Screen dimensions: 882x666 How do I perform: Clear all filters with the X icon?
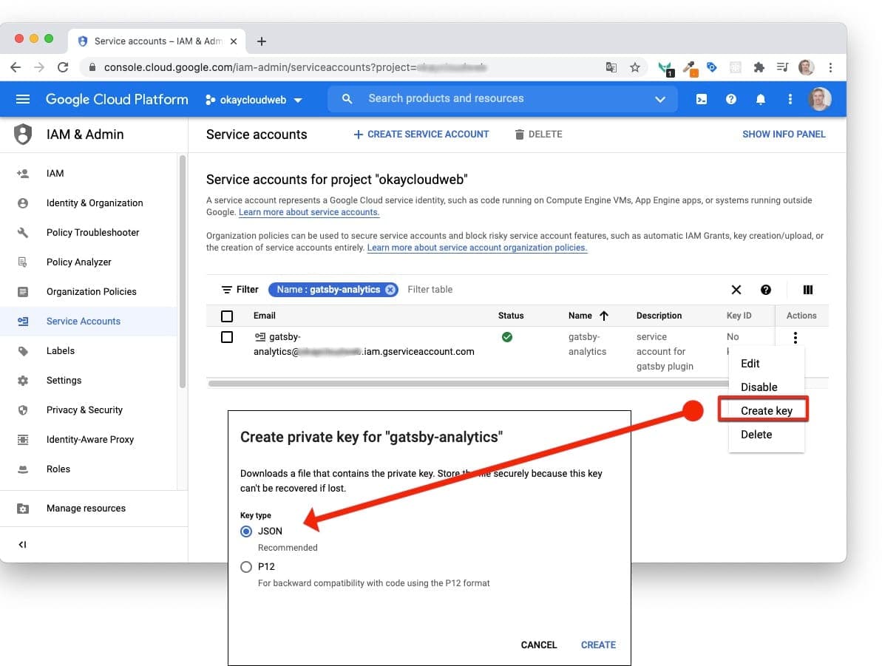tap(736, 290)
